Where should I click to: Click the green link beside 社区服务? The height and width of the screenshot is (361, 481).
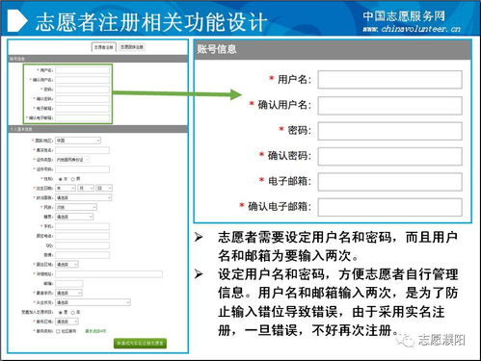pyautogui.click(x=95, y=331)
